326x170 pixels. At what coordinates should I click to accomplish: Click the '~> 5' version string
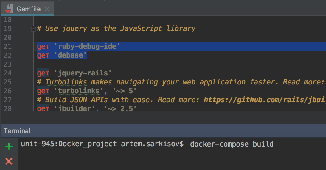coord(124,91)
